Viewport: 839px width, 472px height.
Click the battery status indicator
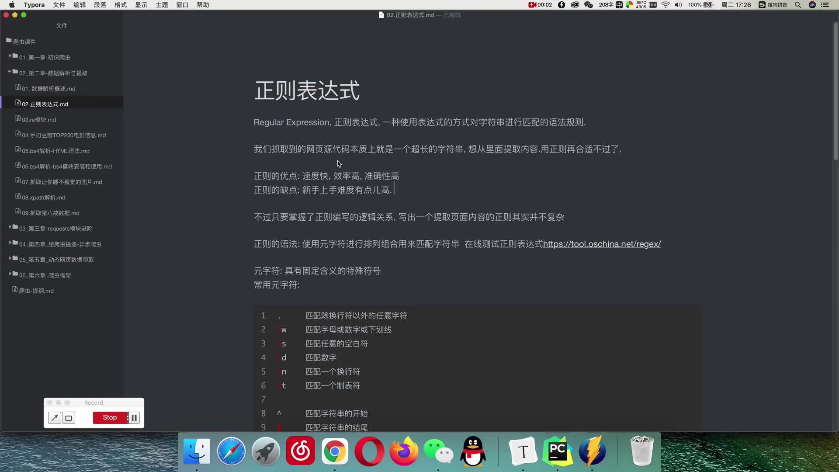click(701, 5)
